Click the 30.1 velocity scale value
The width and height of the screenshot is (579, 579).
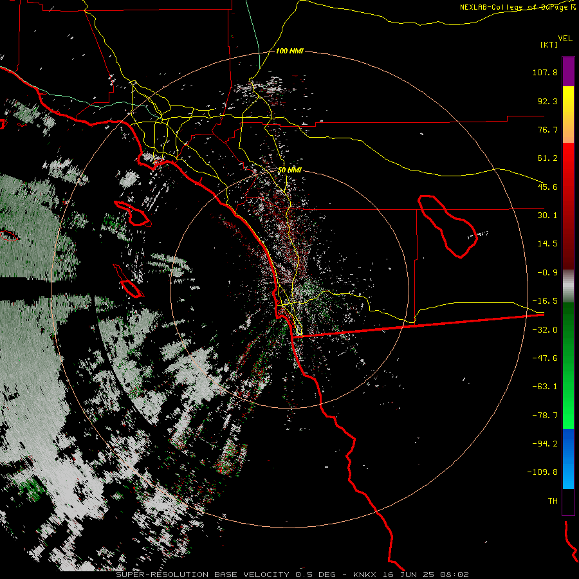pyautogui.click(x=547, y=215)
